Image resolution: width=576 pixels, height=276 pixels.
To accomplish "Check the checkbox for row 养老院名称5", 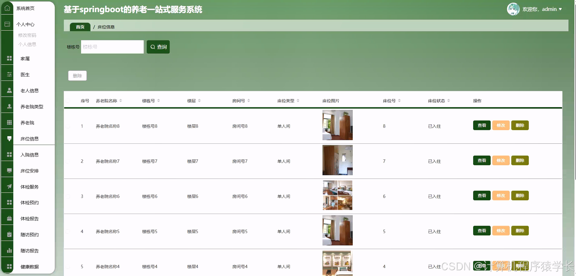I will 68,232.
